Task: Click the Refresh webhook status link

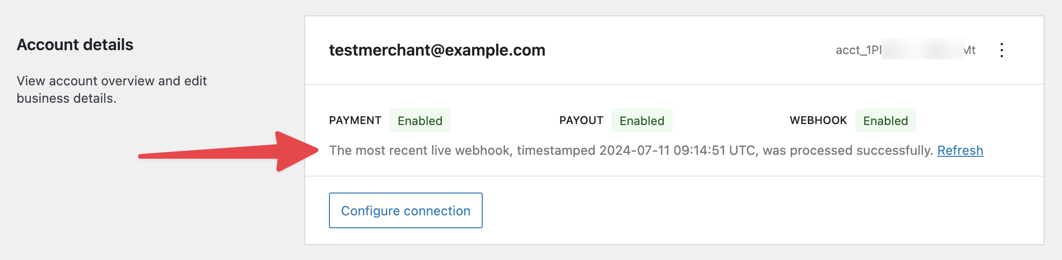Action: coord(960,150)
